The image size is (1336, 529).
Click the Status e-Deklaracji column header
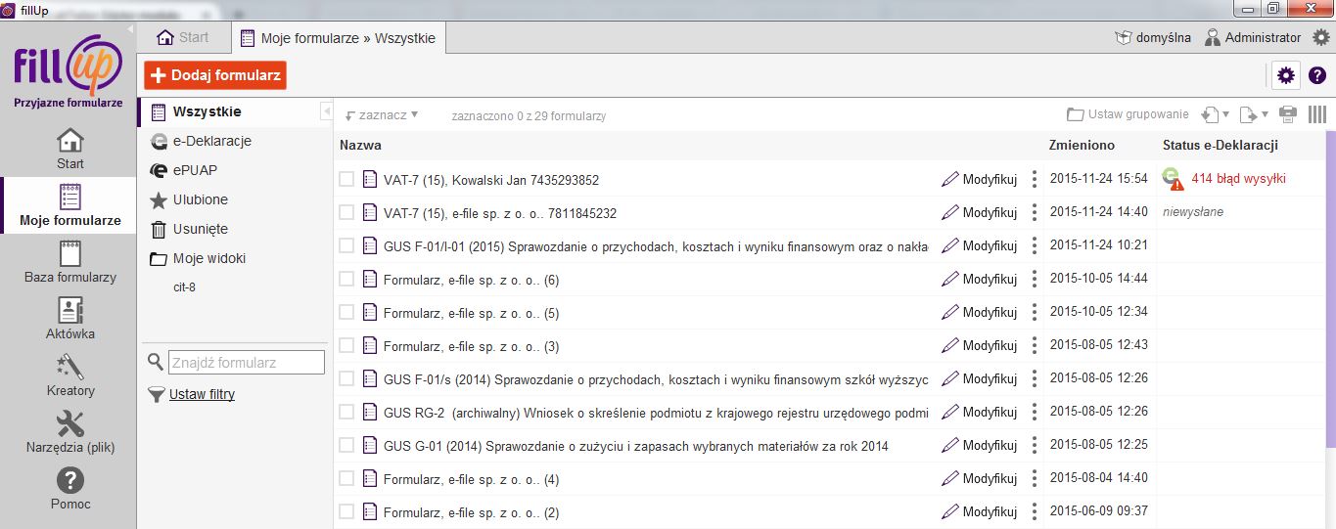[1221, 145]
